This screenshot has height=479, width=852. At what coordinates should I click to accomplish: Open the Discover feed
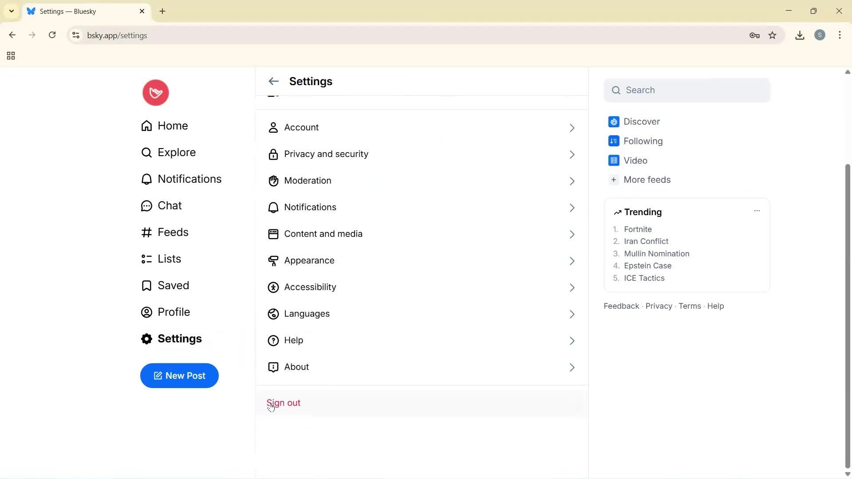click(642, 122)
